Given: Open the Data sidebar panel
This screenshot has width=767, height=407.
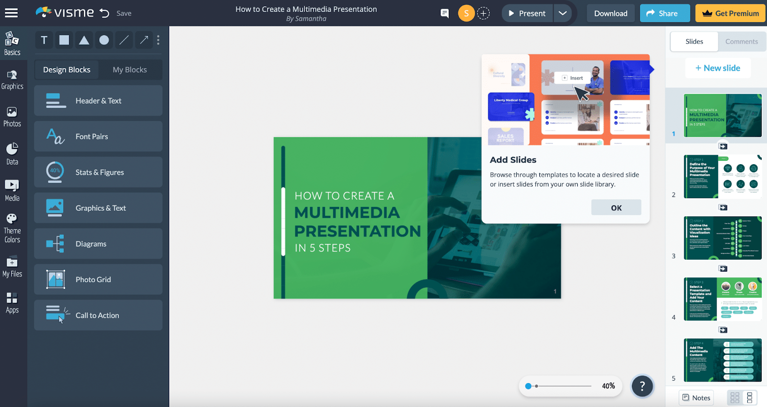Looking at the screenshot, I should [12, 154].
